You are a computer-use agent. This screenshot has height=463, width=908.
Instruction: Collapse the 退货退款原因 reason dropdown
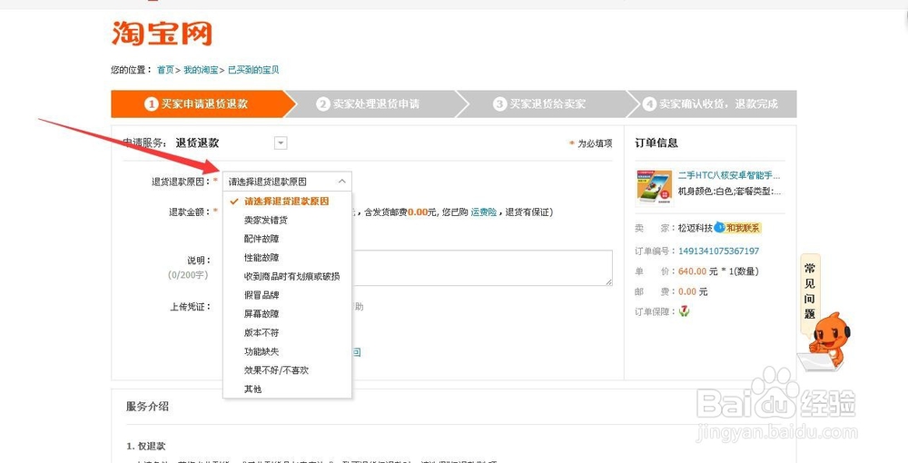(x=340, y=181)
